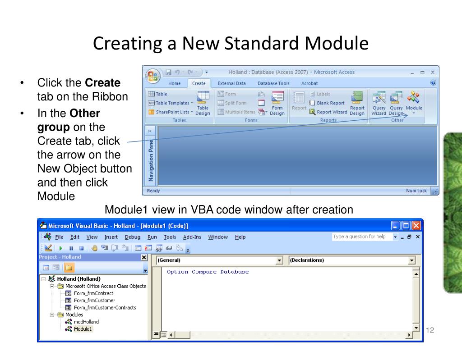The width and height of the screenshot is (462, 346).
Task: Open the Run menu in Visual Basic
Action: (152, 237)
